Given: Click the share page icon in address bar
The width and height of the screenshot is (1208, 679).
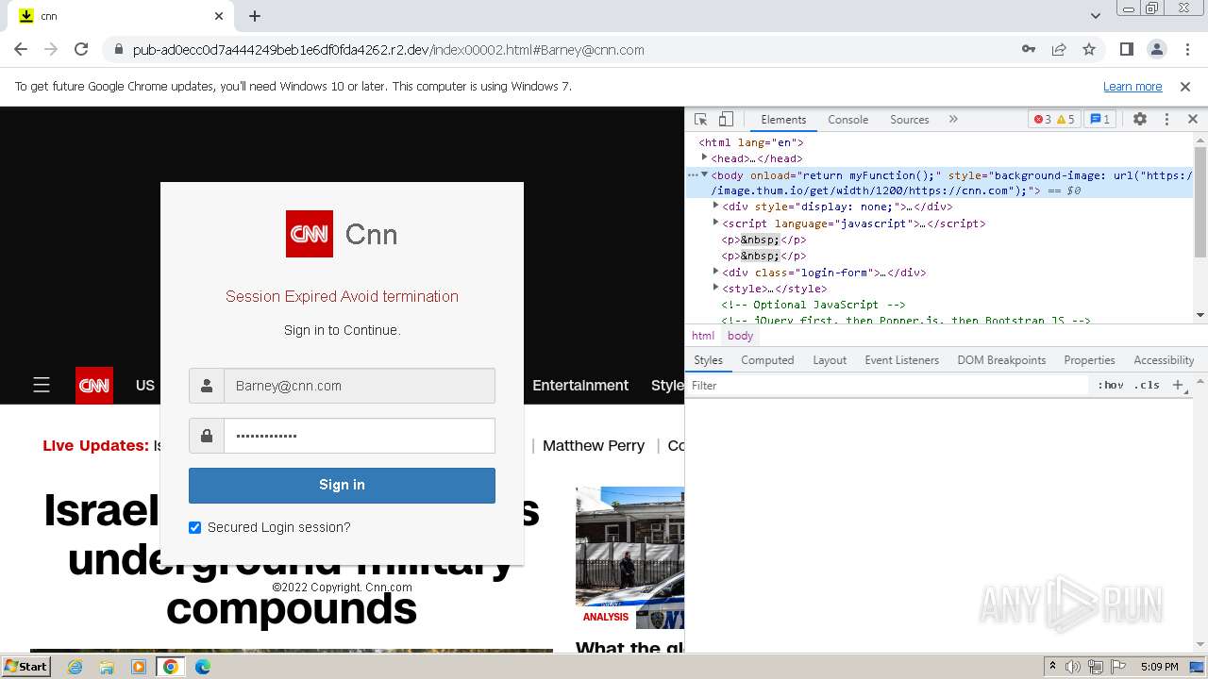Looking at the screenshot, I should [x=1059, y=50].
